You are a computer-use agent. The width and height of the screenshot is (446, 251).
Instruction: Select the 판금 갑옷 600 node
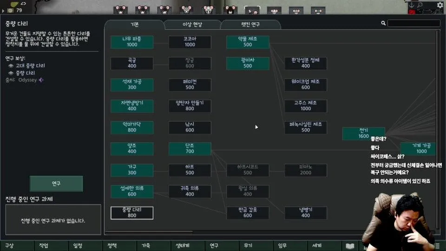[x=248, y=213]
